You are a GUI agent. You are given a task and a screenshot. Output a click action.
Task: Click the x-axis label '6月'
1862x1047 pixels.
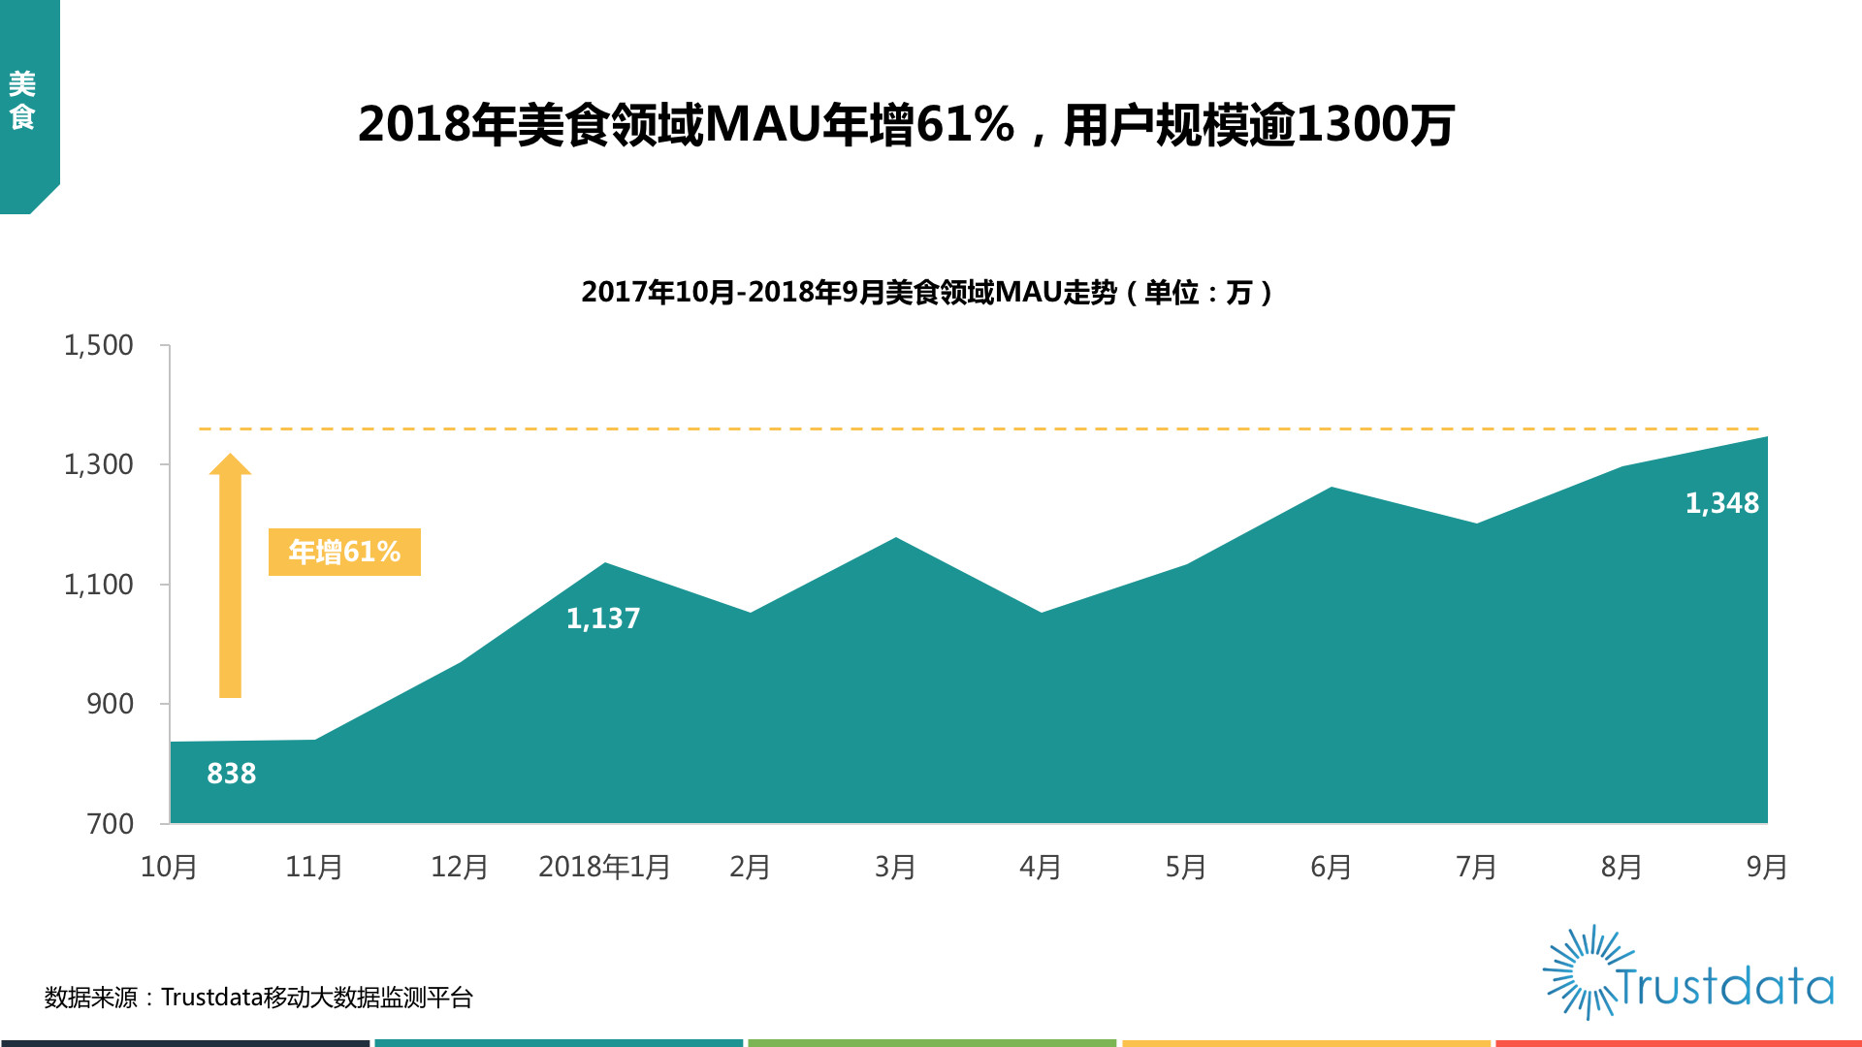pyautogui.click(x=1332, y=867)
